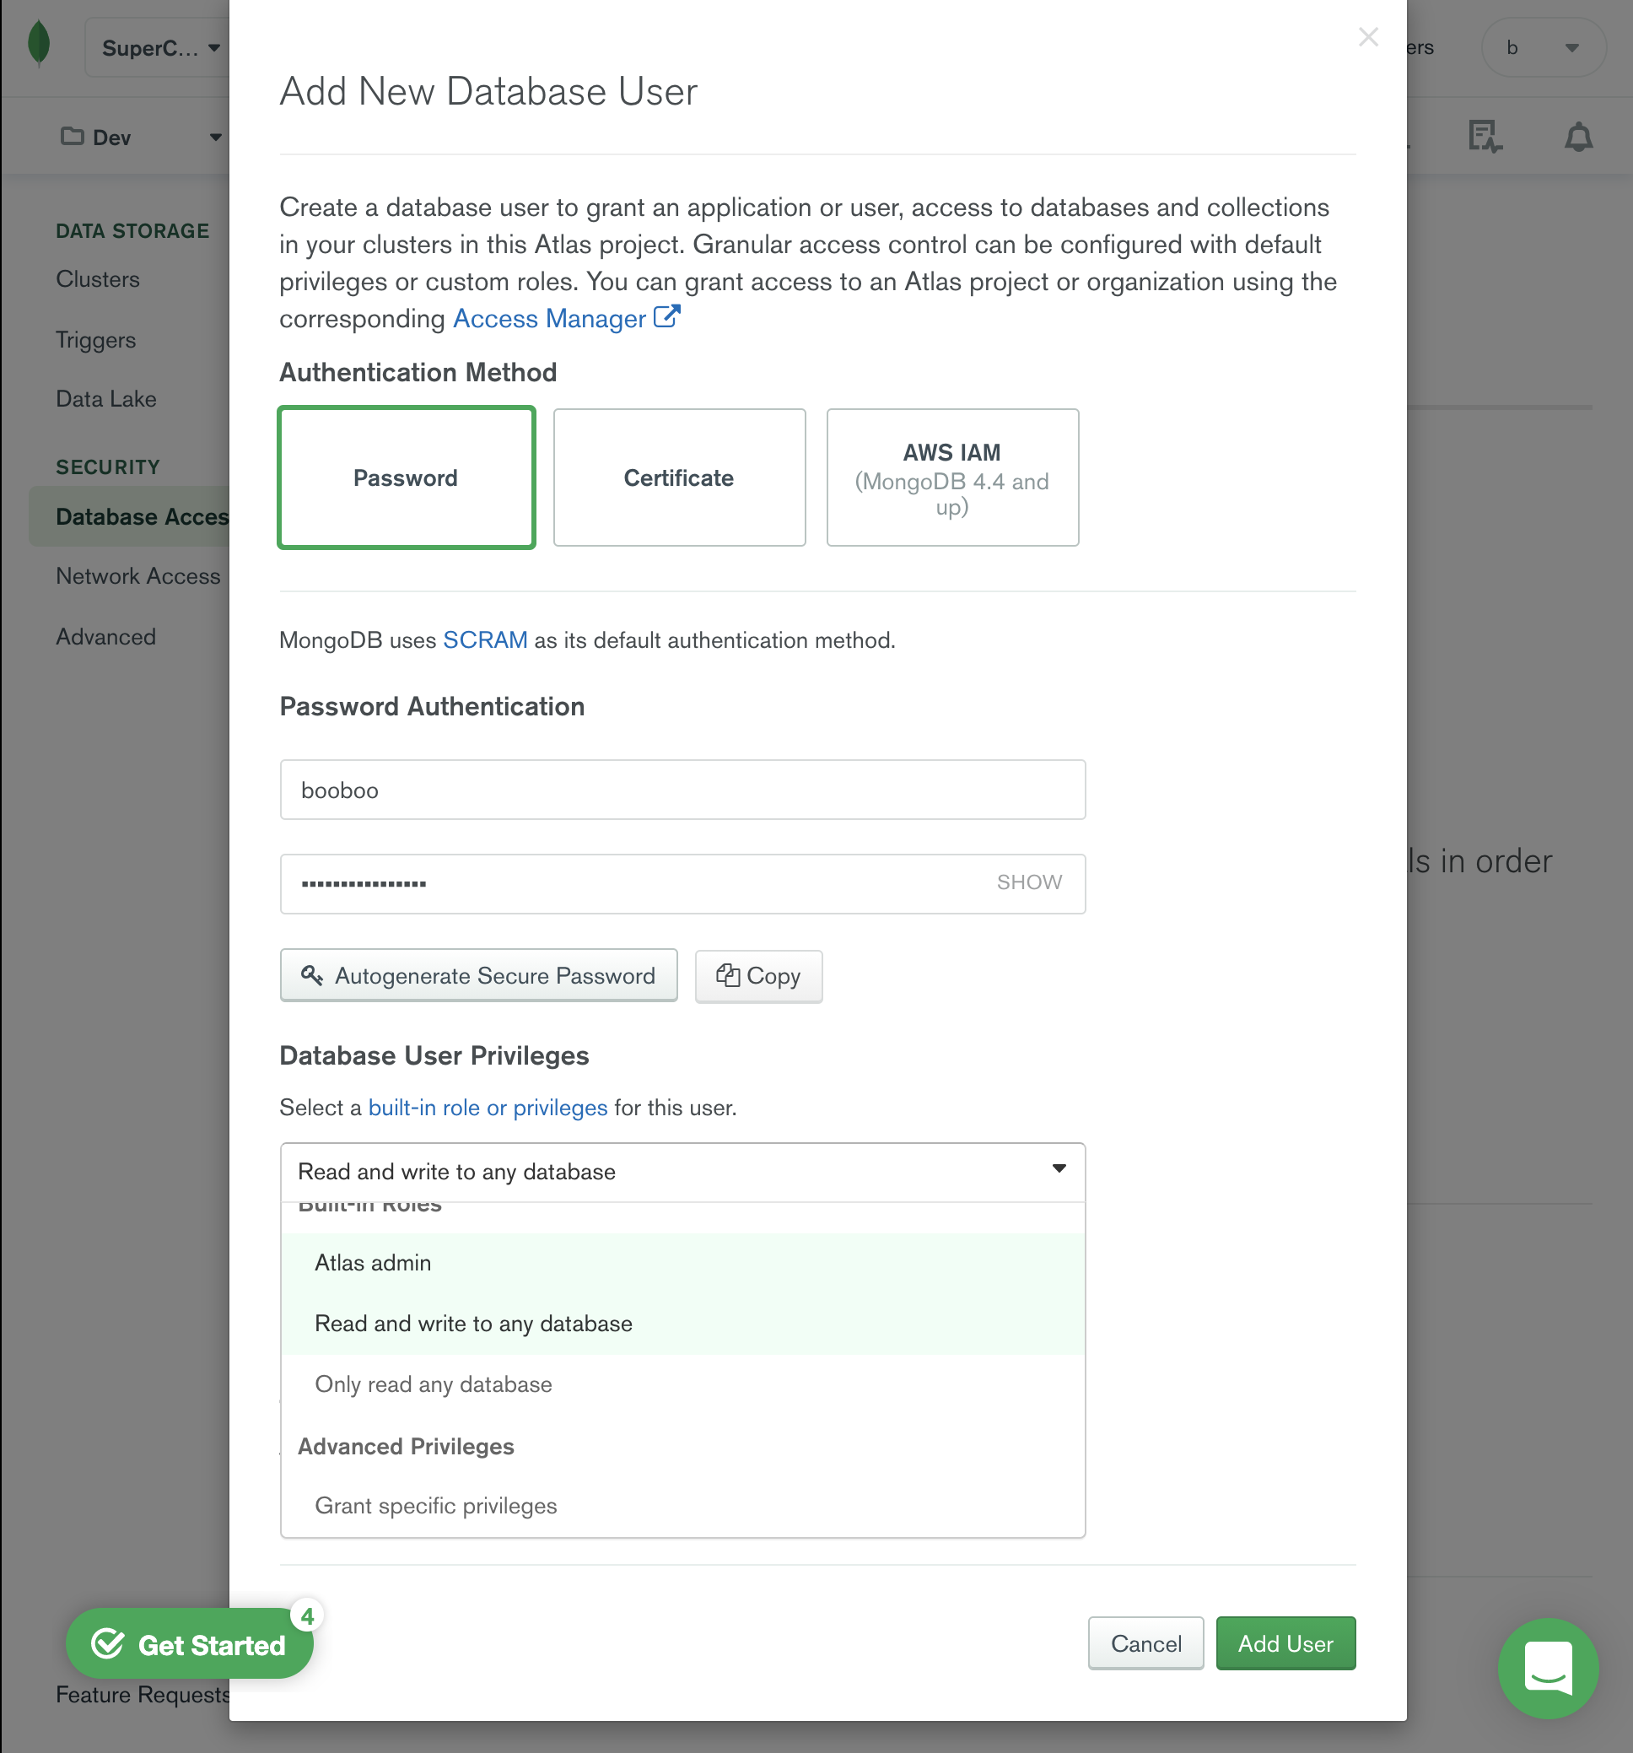Pick Only read any database option
Viewport: 1633px width, 1753px height.
pos(434,1384)
